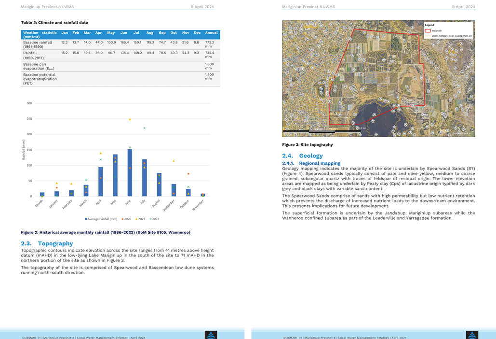Click the Annual column header in Table 3
This screenshot has height=339, width=496.
pyautogui.click(x=211, y=33)
